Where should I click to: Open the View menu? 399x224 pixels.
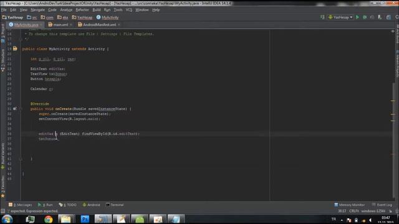(24, 10)
